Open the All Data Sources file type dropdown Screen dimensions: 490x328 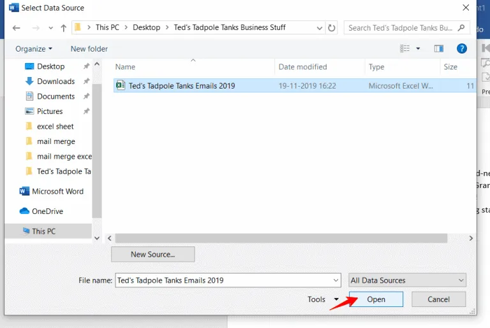407,280
